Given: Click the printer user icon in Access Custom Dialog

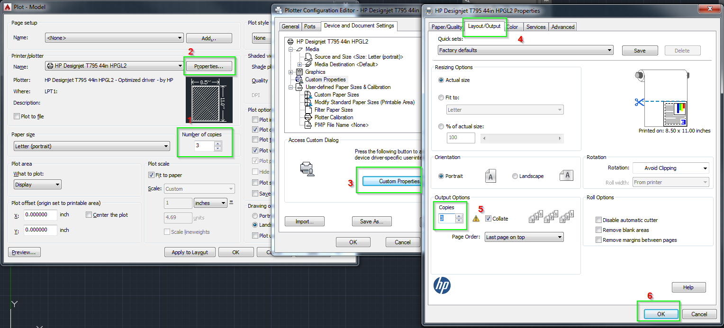Looking at the screenshot, I should (308, 168).
